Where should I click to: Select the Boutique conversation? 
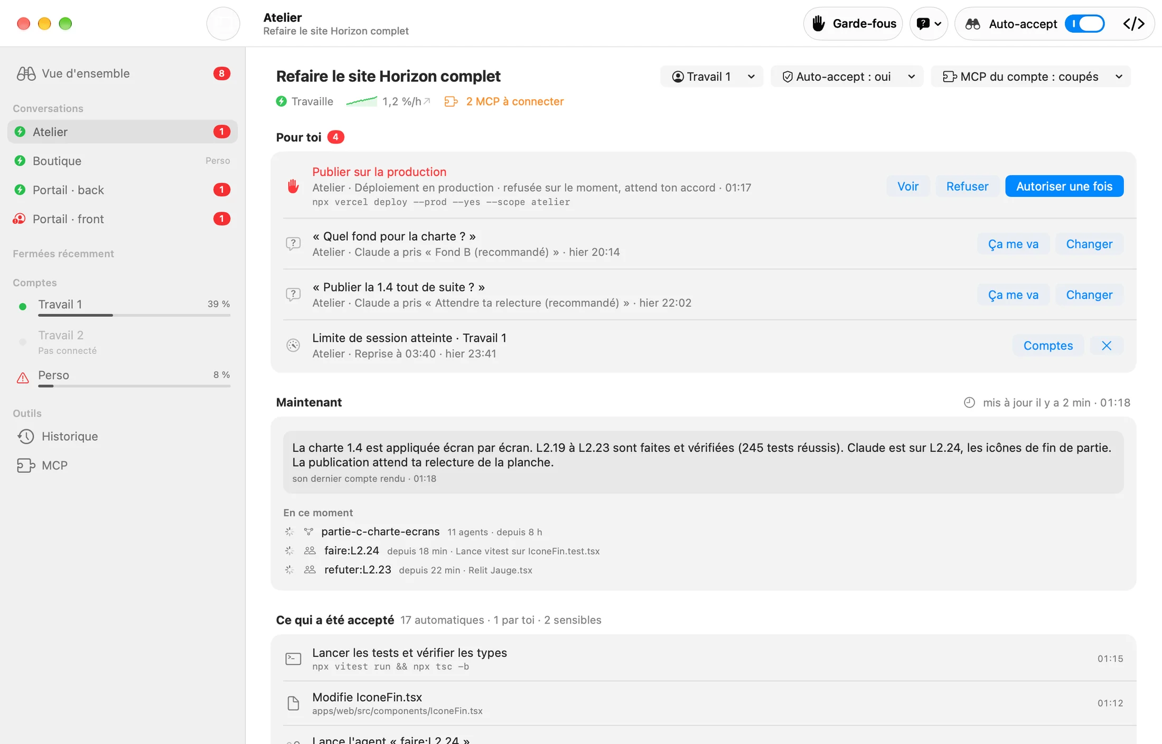(x=123, y=161)
